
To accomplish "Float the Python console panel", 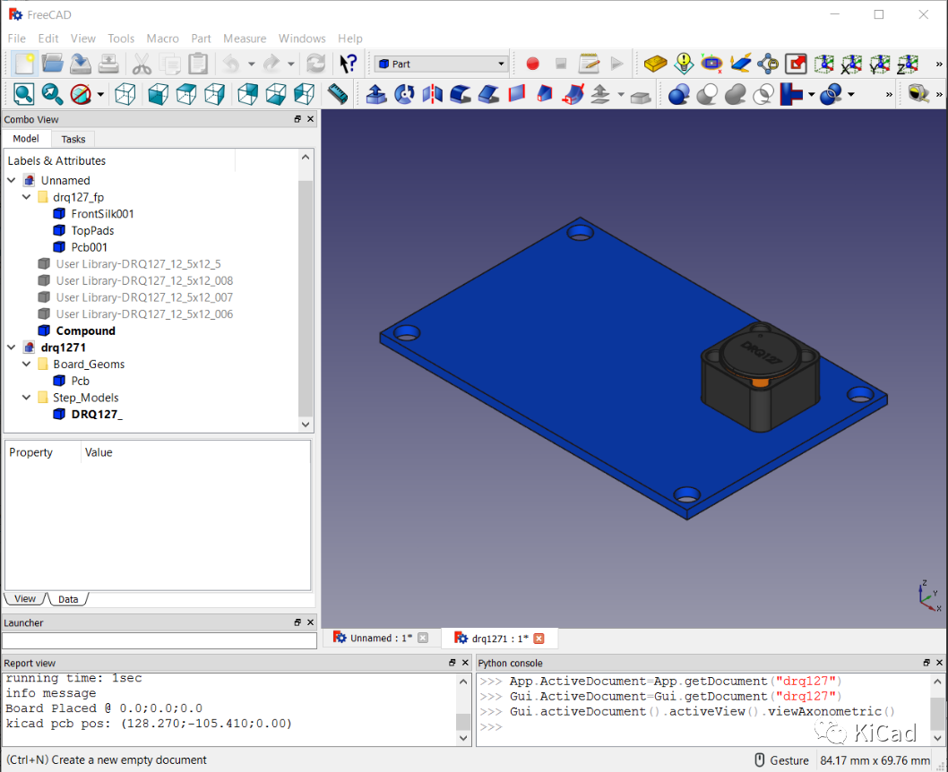I will (926, 663).
